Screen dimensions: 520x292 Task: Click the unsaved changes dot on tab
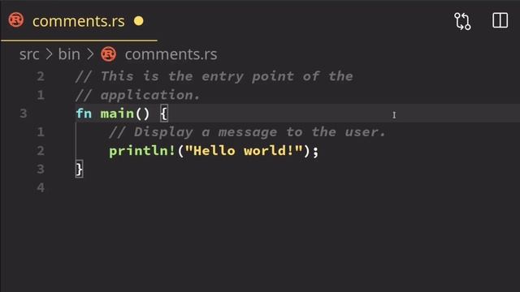click(139, 21)
